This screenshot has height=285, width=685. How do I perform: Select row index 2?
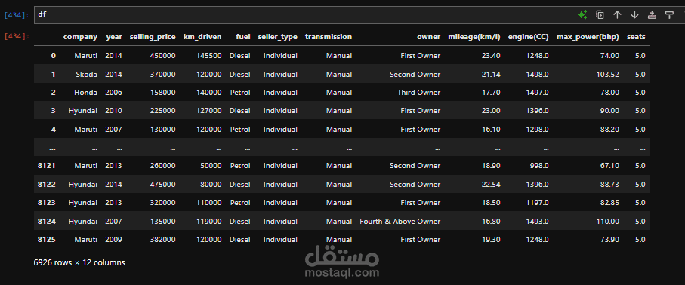click(54, 93)
